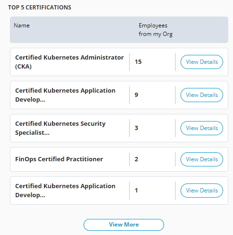The image size is (233, 235).
Task: Select the Certified Kubernetes Administrator (CKA) name
Action: pos(69,62)
